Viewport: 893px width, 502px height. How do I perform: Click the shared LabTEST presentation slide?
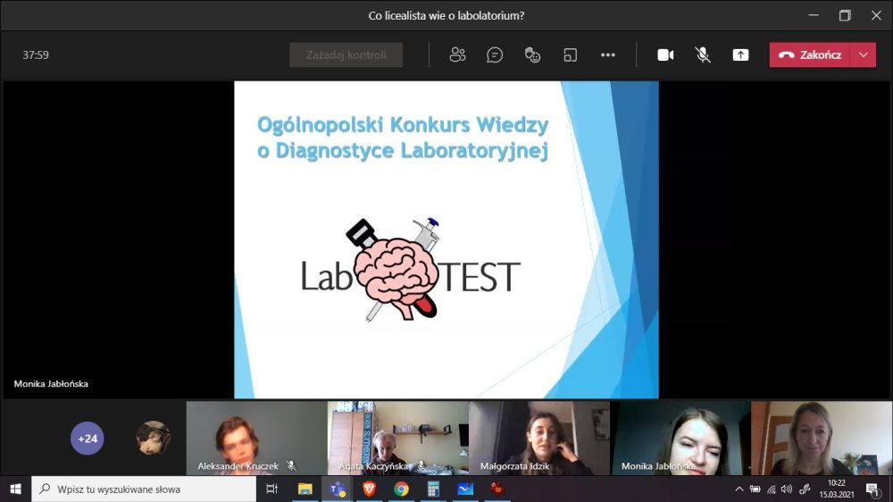[x=446, y=239]
